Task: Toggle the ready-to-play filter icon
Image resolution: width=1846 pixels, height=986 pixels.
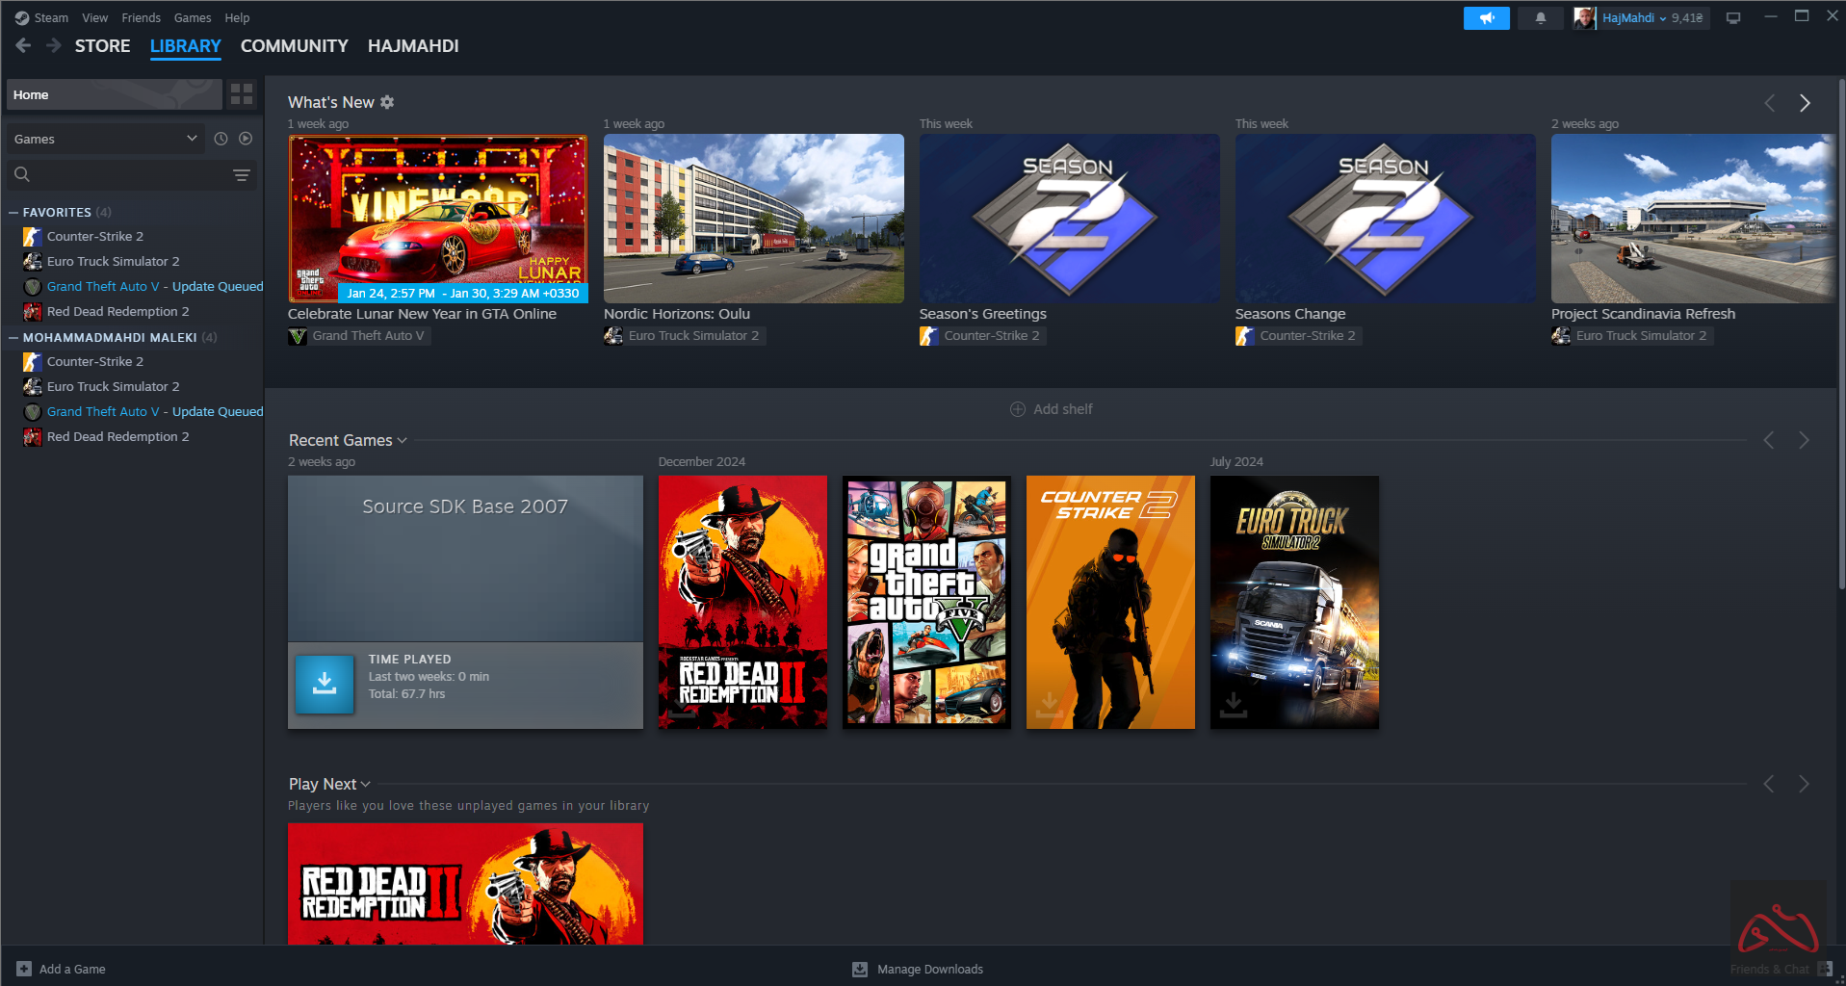Action: (246, 139)
